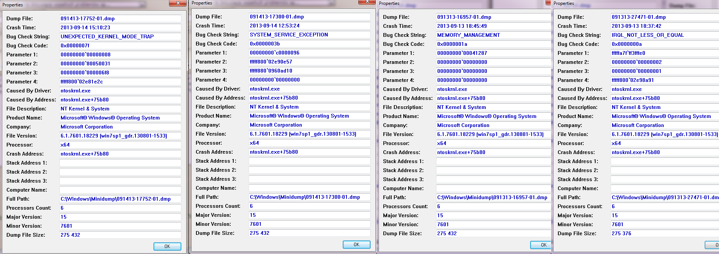Viewport: 719px width, 254px height.
Task: Click Caused By Address field in SYSTEM_SERVICE_EXCEPTION window
Action: [310, 98]
